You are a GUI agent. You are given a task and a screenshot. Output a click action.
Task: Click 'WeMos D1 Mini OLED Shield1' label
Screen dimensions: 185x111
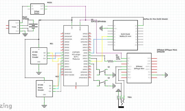pyautogui.click(x=156, y=19)
